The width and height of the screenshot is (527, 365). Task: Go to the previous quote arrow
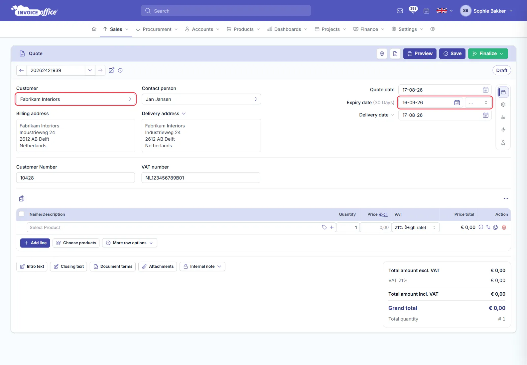21,70
